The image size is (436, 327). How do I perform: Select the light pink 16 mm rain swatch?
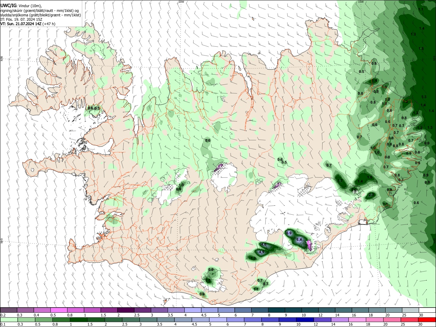357,320
